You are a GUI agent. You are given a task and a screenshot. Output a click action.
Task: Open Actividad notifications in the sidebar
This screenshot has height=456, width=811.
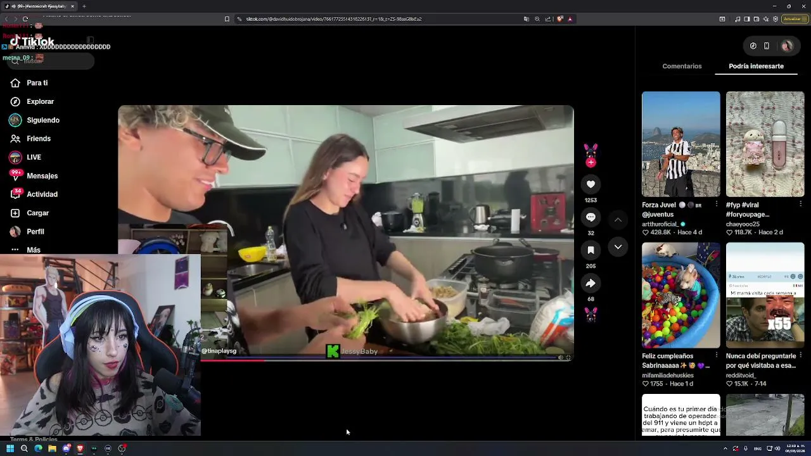[x=42, y=194]
